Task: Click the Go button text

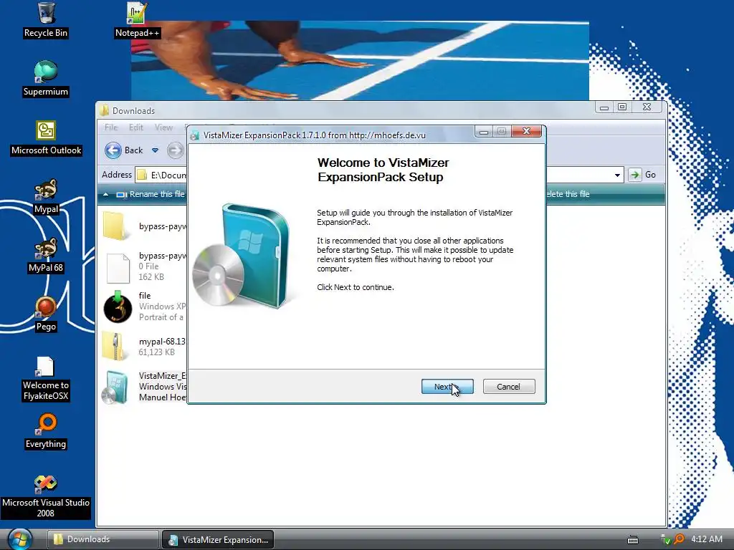Action: pyautogui.click(x=650, y=175)
